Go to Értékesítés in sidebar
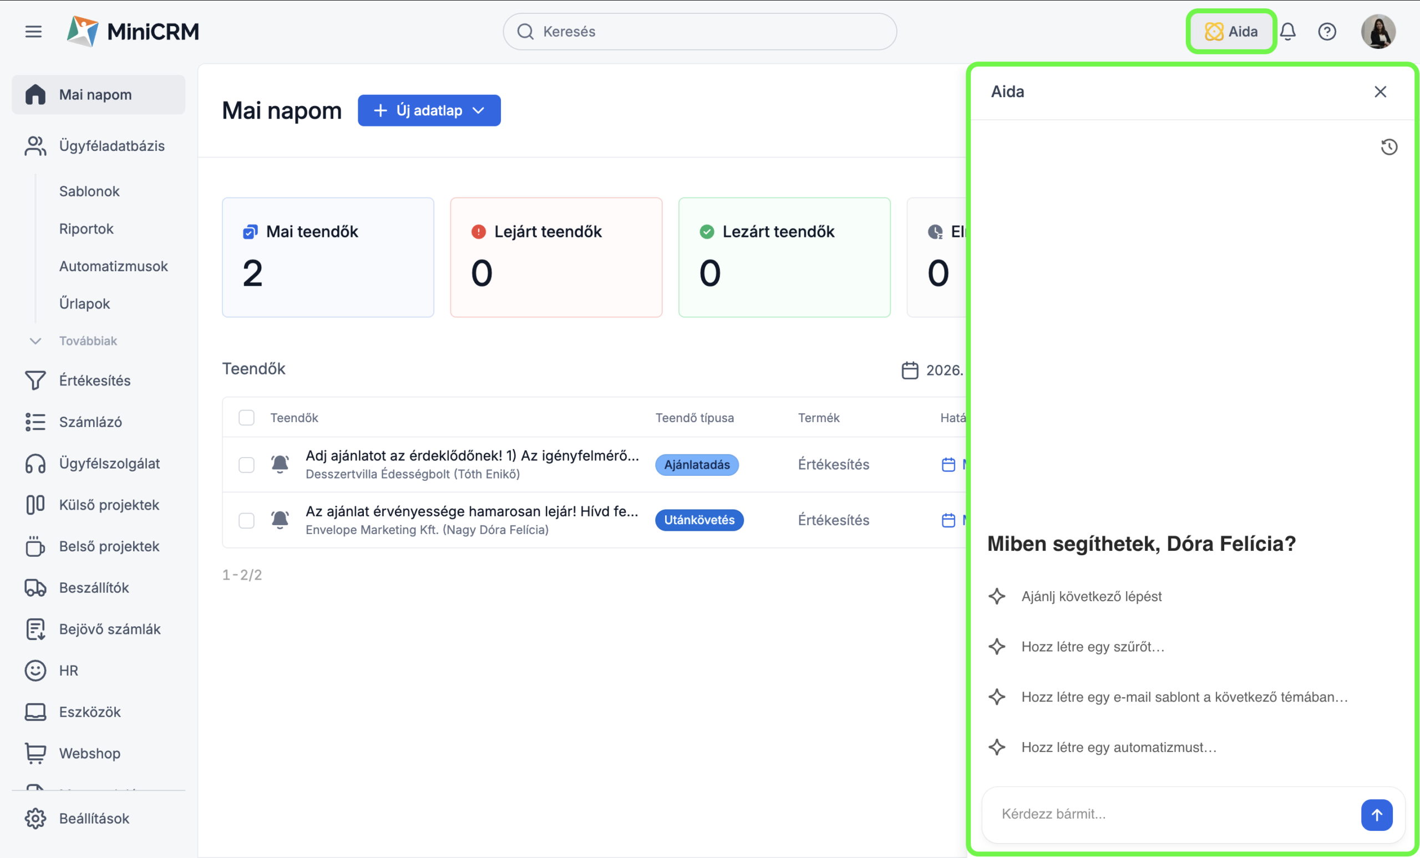The width and height of the screenshot is (1420, 858). 94,380
